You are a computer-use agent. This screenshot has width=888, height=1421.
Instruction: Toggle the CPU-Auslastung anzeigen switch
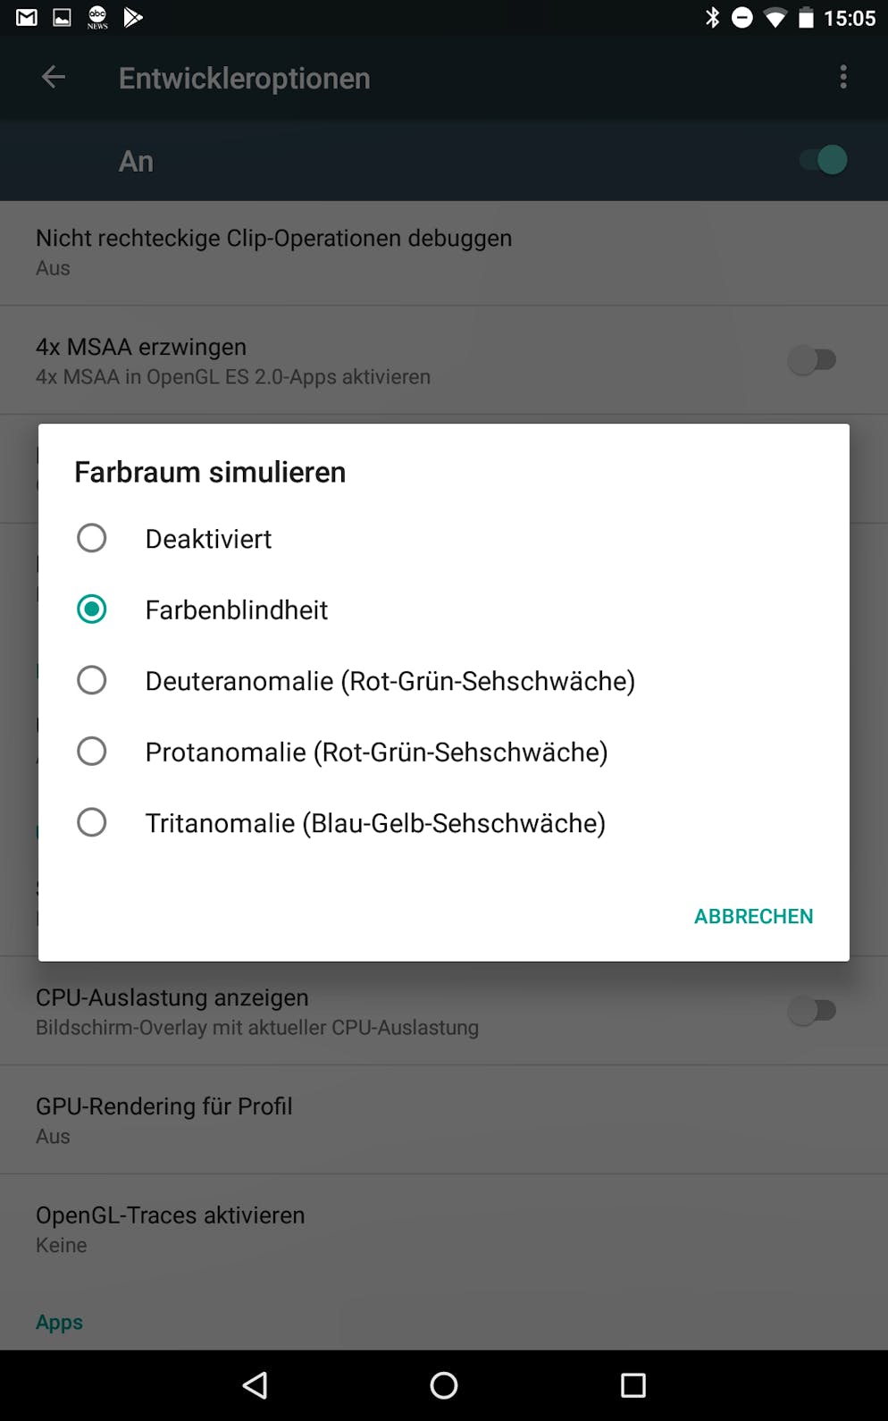(811, 1011)
